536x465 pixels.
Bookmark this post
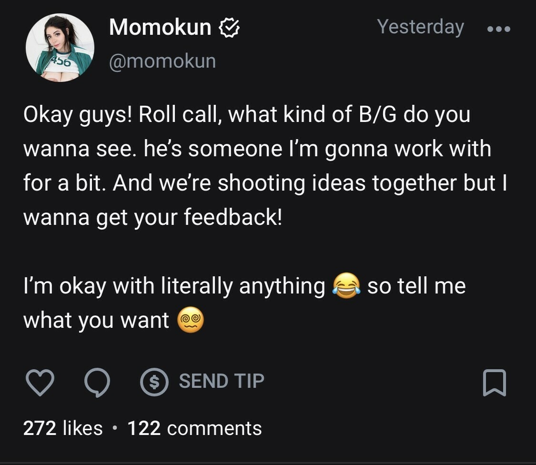pyautogui.click(x=495, y=383)
